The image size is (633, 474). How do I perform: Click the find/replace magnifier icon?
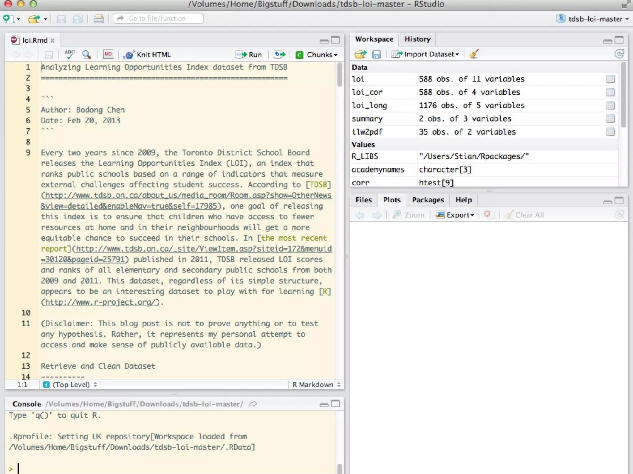tap(87, 55)
